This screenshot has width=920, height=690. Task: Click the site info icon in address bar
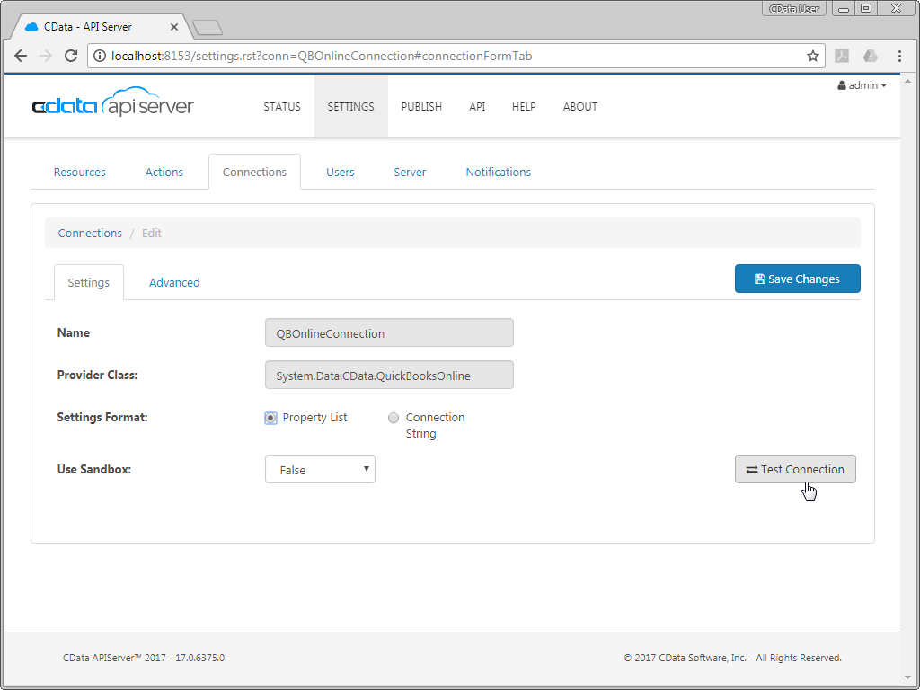point(99,56)
